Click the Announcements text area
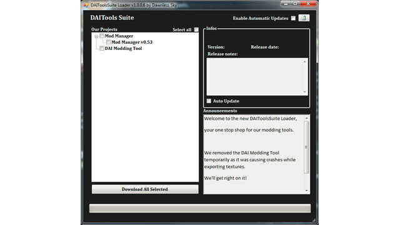Screen dimensions: 400x225 [x=254, y=154]
